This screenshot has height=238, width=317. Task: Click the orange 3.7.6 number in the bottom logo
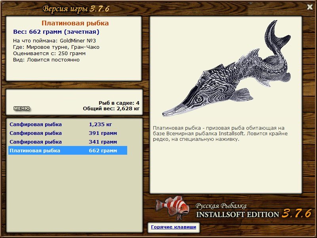tap(296, 213)
